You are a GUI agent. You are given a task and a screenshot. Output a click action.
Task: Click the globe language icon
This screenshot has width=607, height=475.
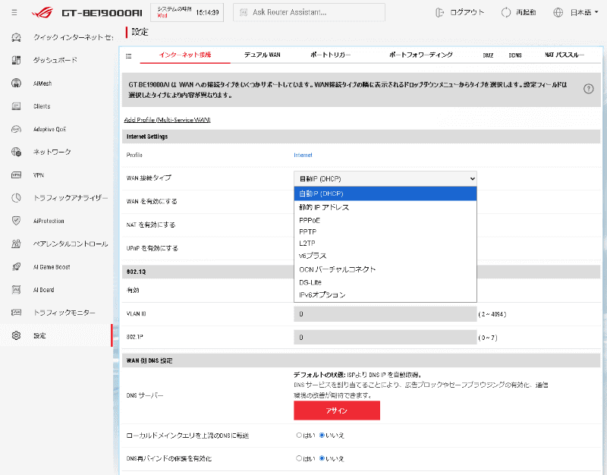click(x=558, y=12)
